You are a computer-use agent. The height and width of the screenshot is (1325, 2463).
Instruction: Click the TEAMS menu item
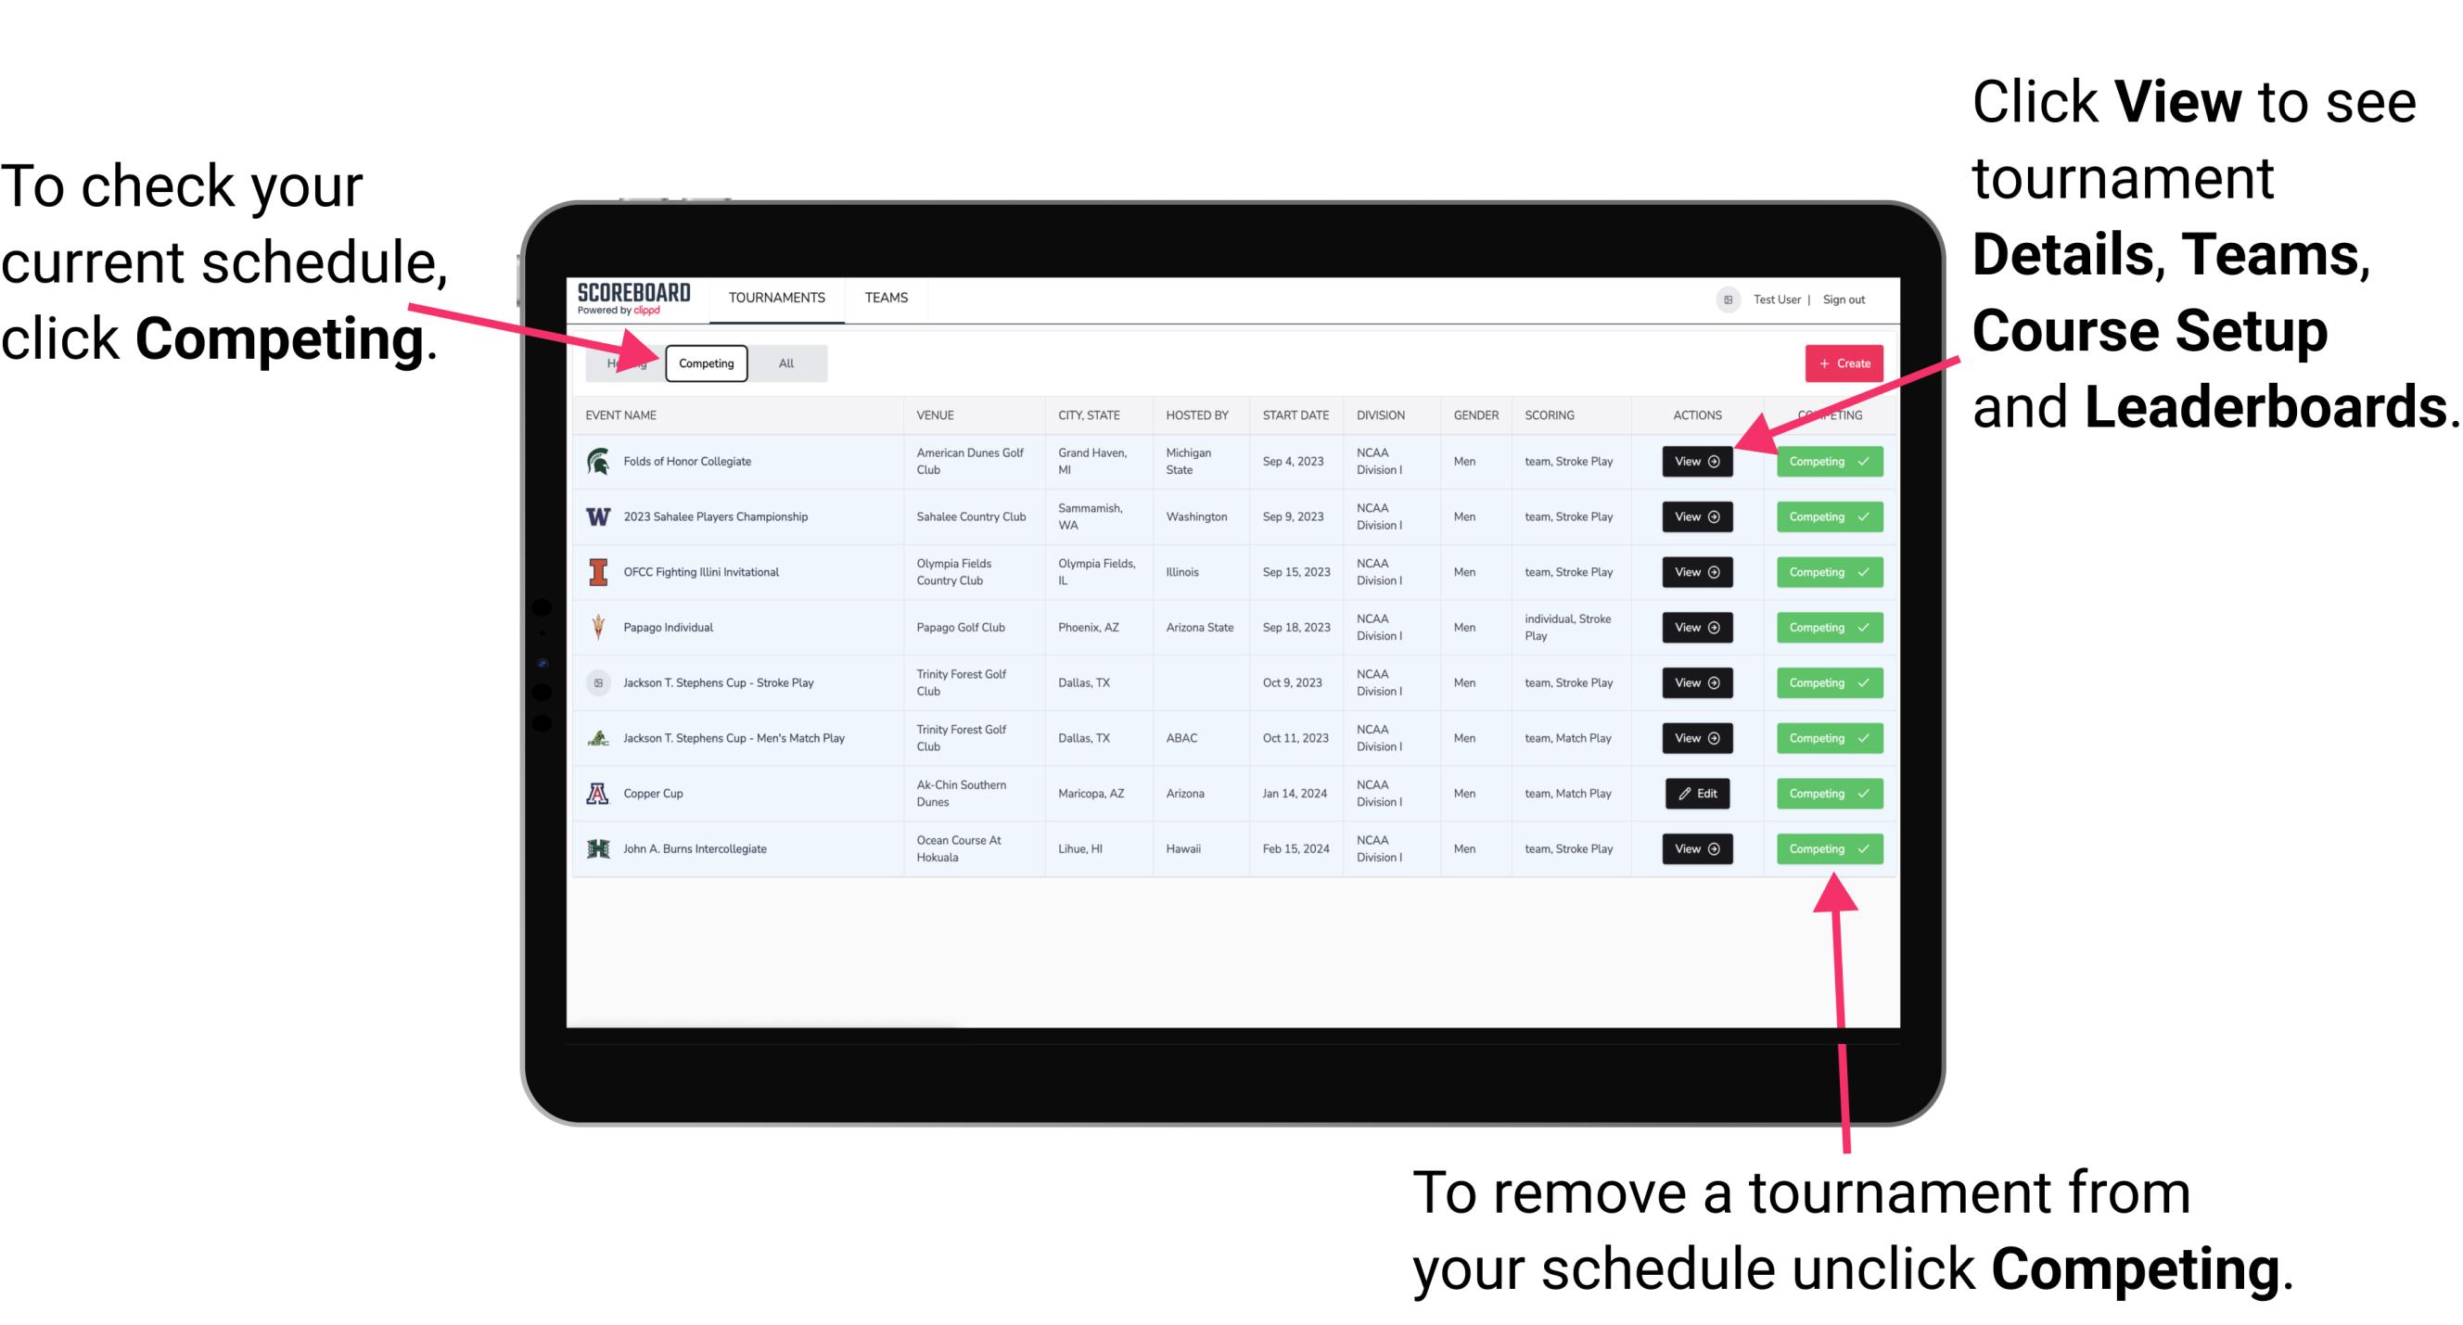(889, 297)
